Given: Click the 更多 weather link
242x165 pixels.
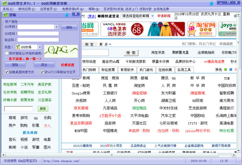Looking at the screenshot, I should [x=92, y=16].
